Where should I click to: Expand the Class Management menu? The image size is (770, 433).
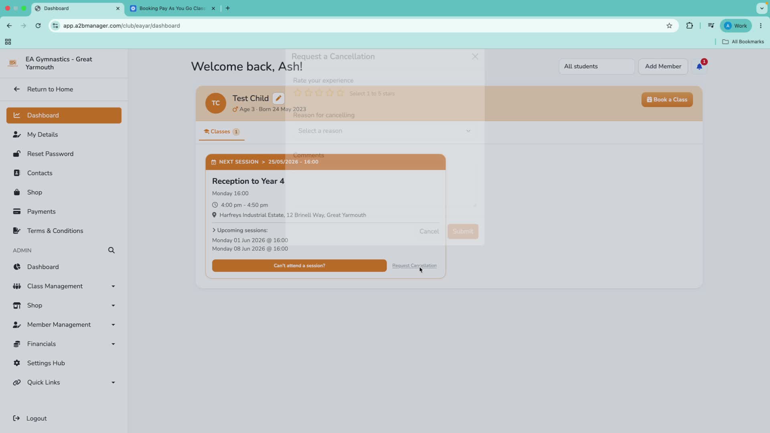(x=64, y=286)
